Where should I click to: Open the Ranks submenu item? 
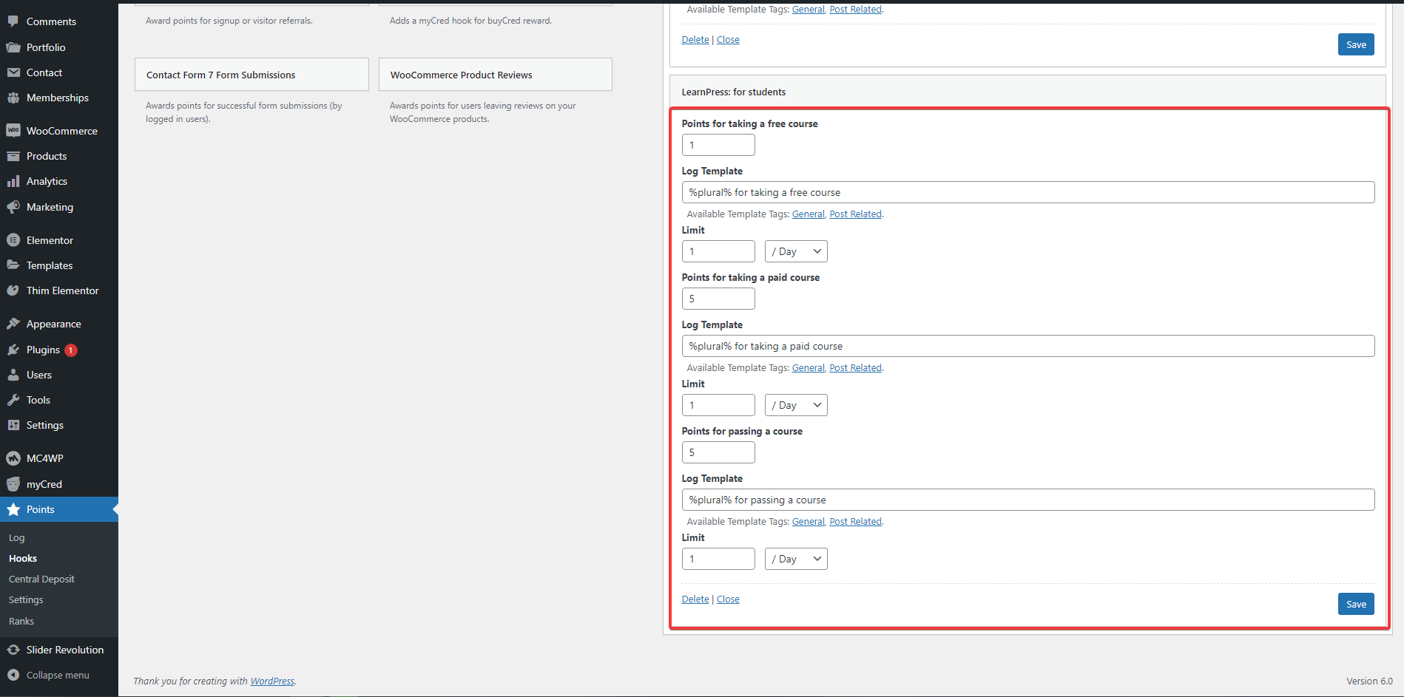pyautogui.click(x=21, y=621)
